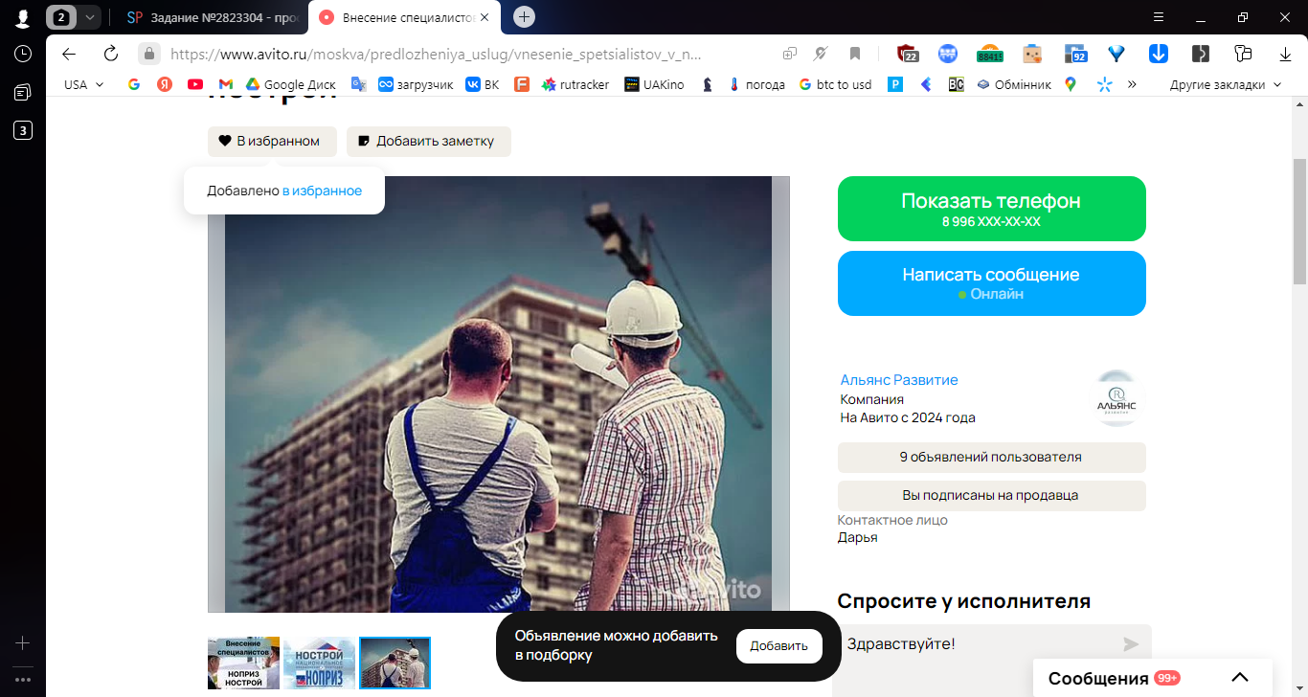Open the Обмінник bookmark
Screen dimensions: 1308x697
pyautogui.click(x=1014, y=84)
